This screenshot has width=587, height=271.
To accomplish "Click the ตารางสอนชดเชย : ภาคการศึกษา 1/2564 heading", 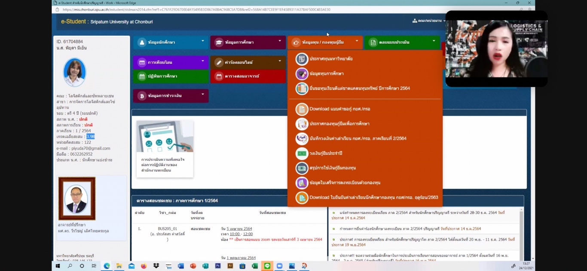I will 177,201.
